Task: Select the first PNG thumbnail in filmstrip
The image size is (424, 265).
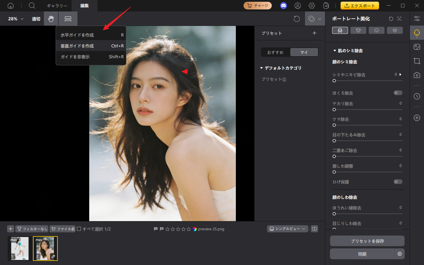Action: pyautogui.click(x=20, y=248)
